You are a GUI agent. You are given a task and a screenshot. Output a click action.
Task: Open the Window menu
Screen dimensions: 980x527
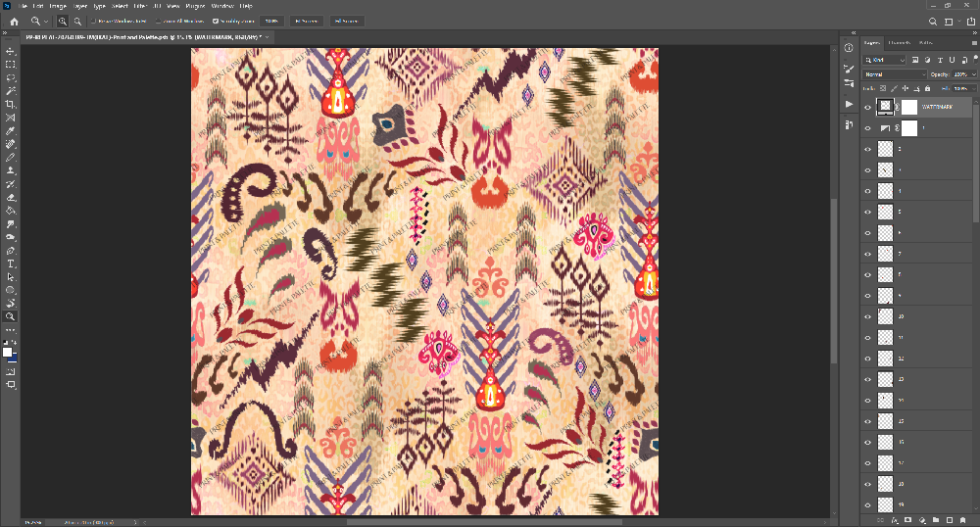point(221,6)
